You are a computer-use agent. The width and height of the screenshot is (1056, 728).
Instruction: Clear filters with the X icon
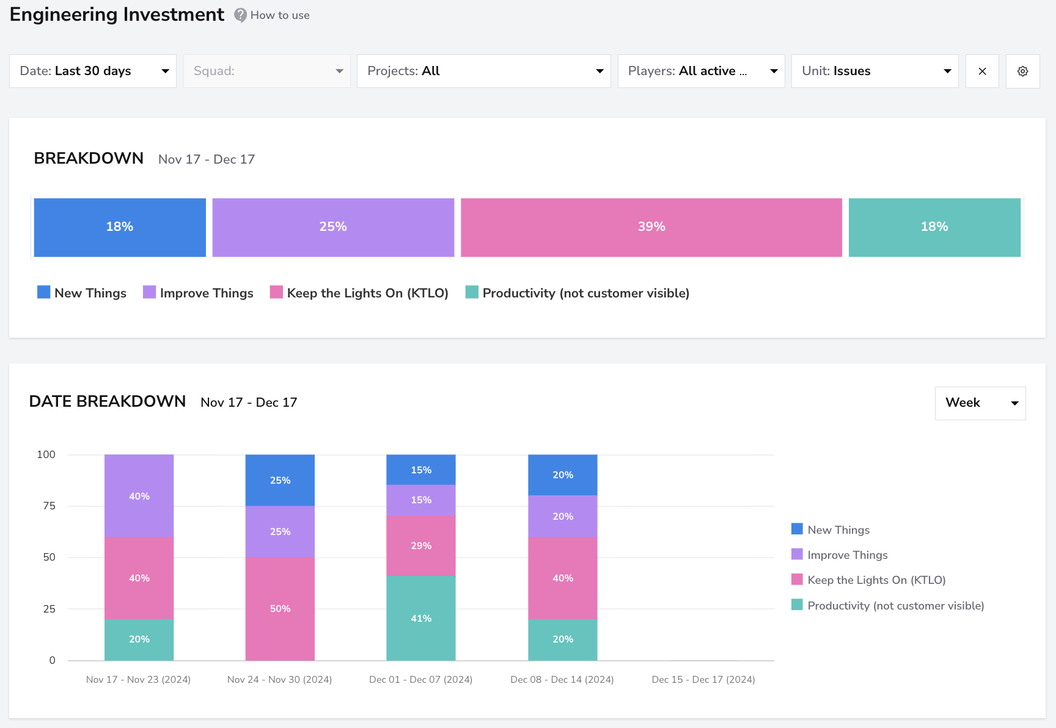(x=982, y=71)
